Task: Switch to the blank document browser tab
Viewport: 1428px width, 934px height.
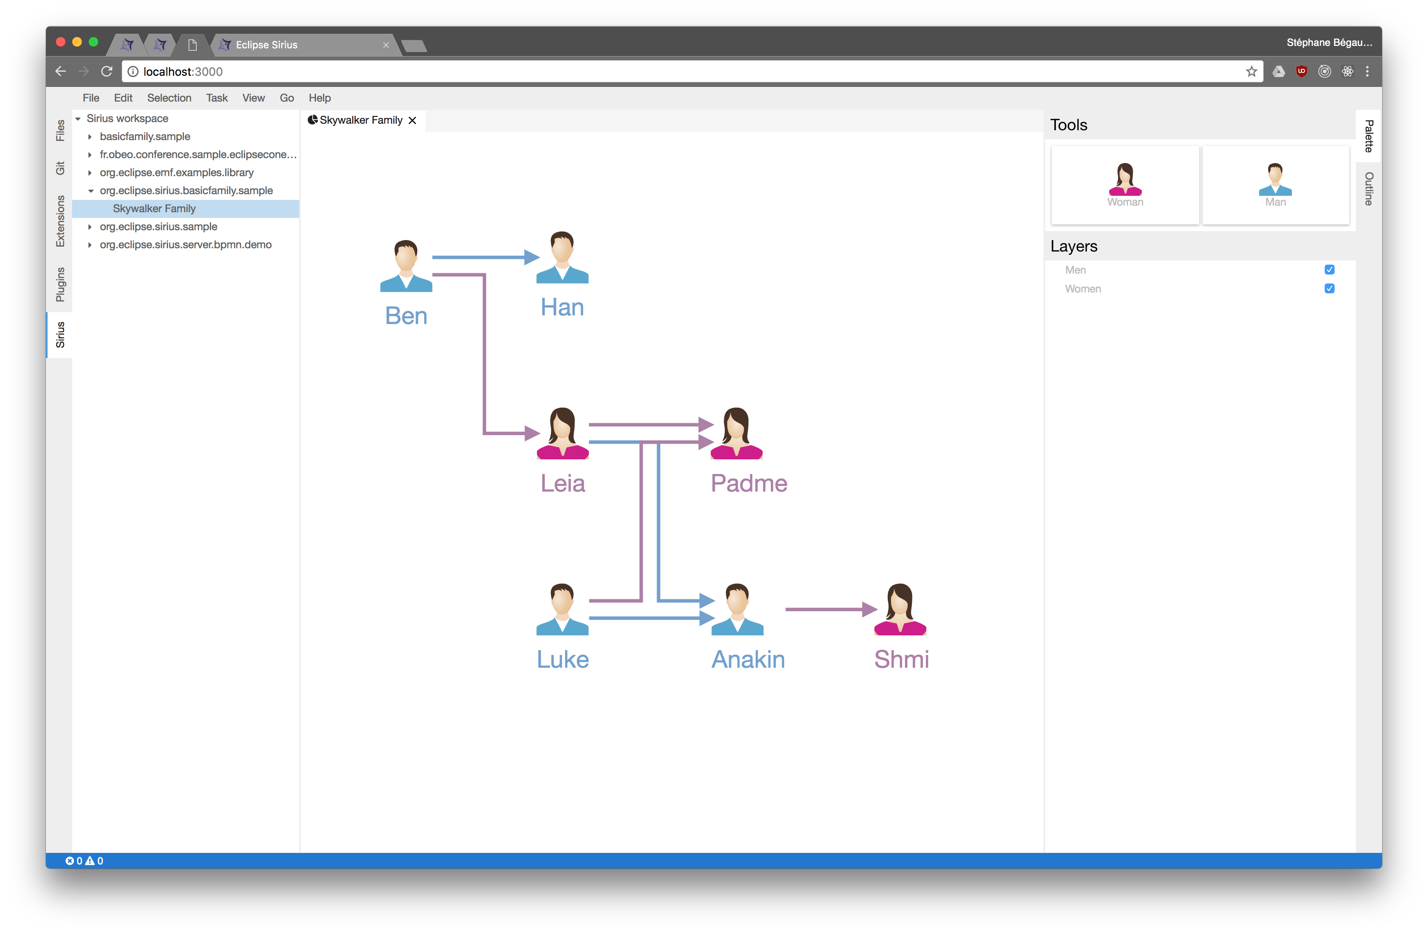Action: point(192,45)
